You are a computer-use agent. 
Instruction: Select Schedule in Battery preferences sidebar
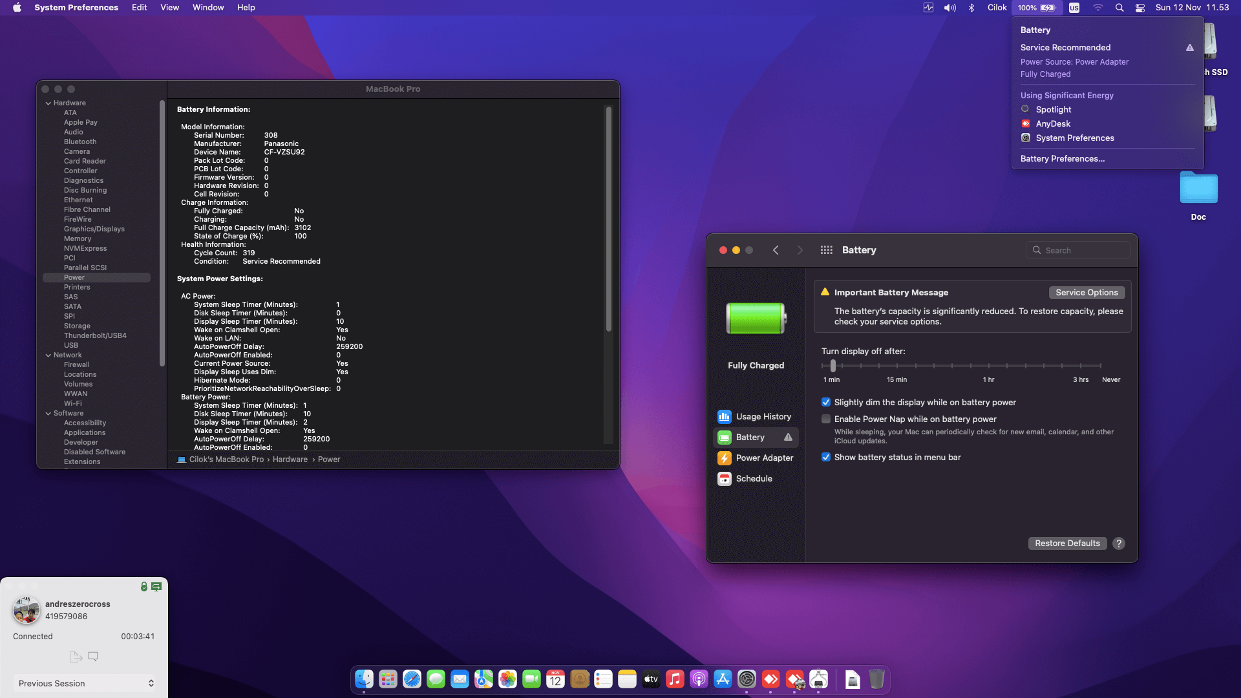coord(756,479)
